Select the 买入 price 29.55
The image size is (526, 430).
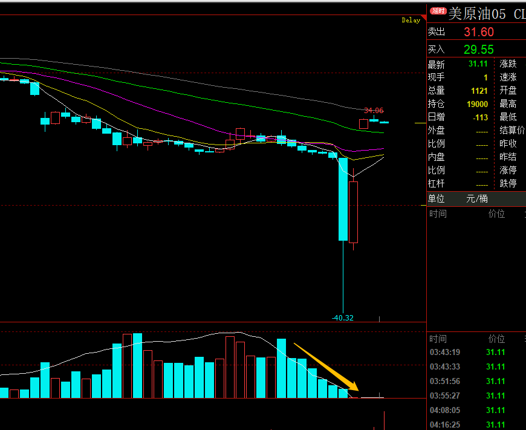pos(479,50)
